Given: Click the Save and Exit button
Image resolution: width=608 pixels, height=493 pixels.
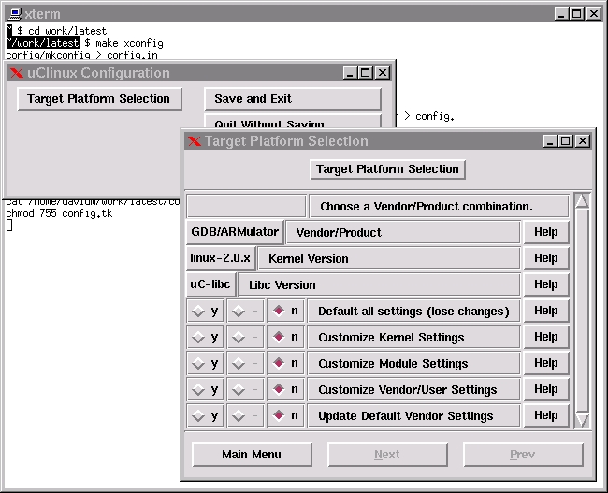Looking at the screenshot, I should pyautogui.click(x=293, y=99).
